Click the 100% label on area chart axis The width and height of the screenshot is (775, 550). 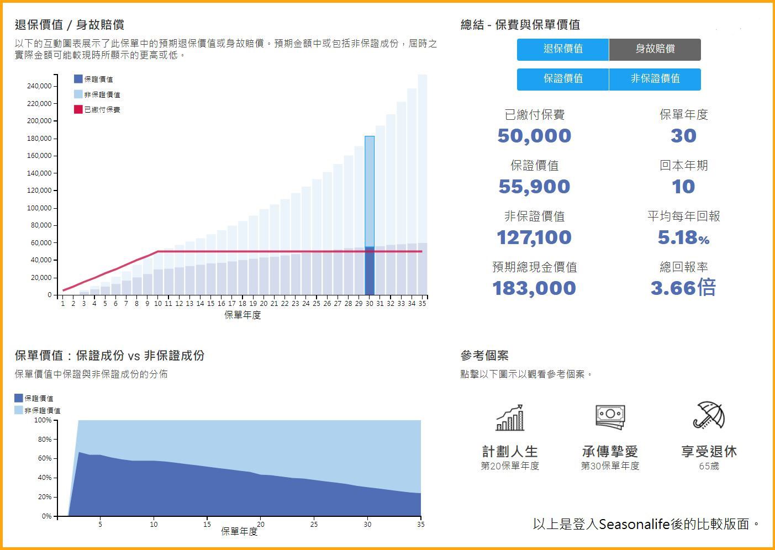pos(43,420)
